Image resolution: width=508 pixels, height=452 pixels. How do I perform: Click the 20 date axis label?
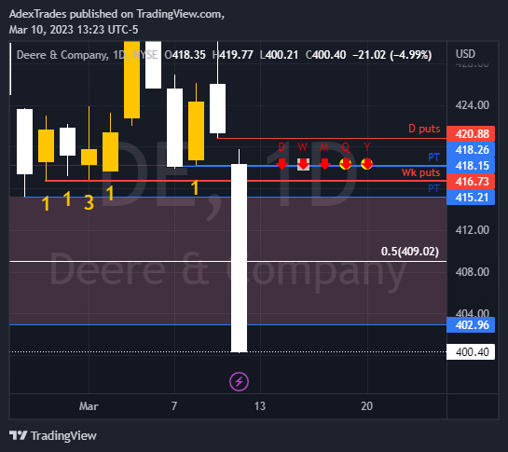click(x=366, y=406)
